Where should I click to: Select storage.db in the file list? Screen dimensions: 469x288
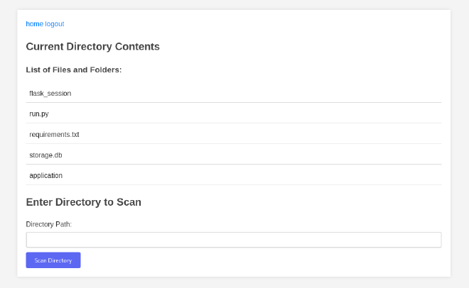pos(234,155)
